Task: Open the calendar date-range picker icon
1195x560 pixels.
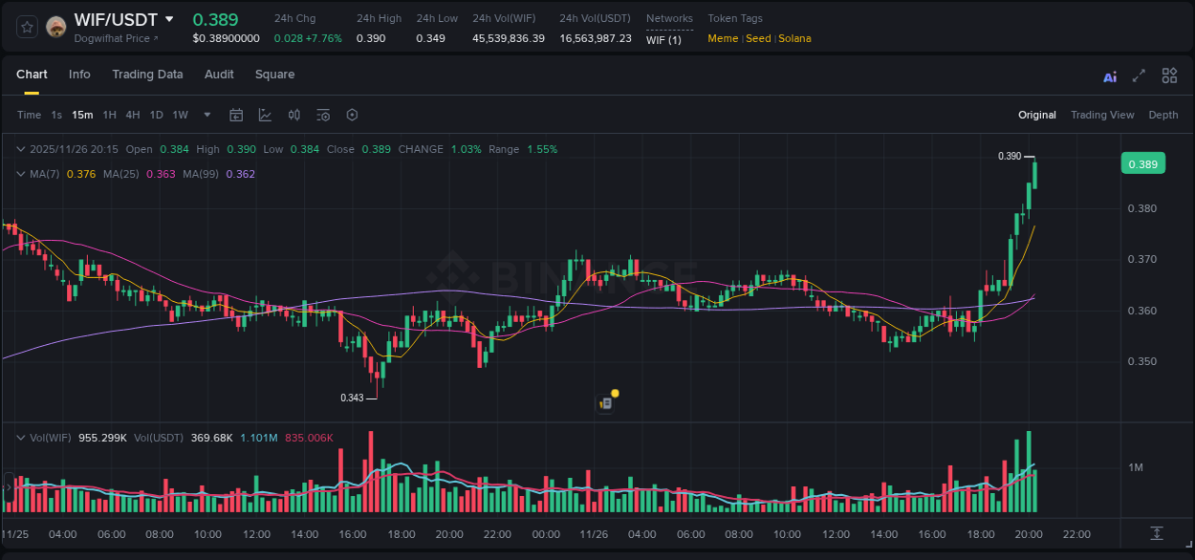Action: point(236,115)
